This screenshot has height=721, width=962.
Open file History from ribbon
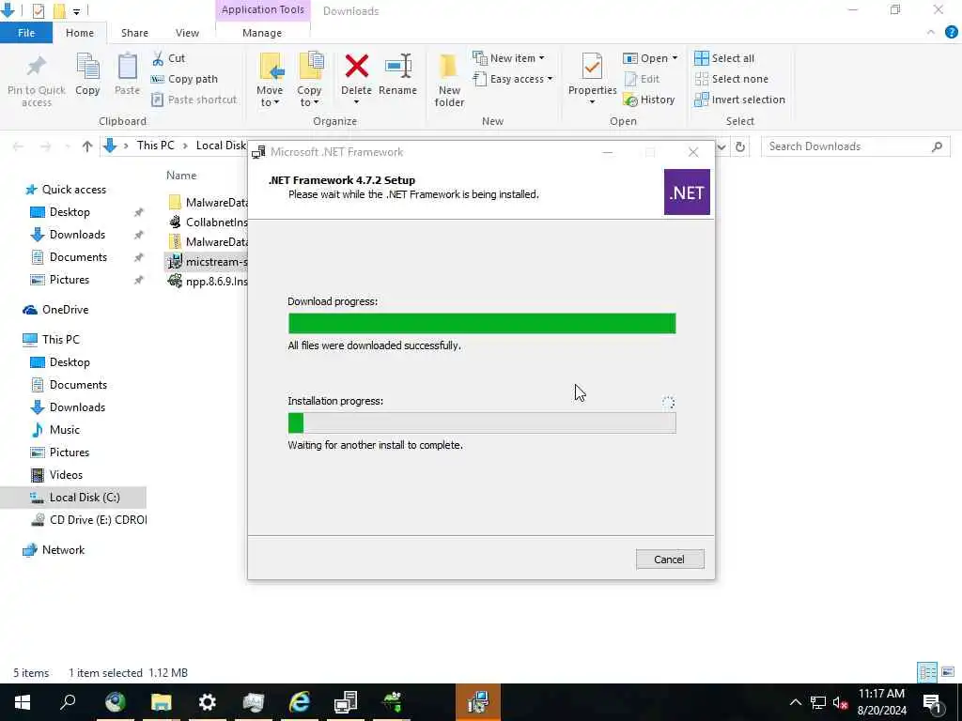[x=649, y=100]
